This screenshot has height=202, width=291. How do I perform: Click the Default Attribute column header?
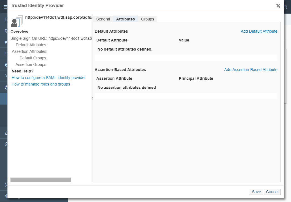[112, 40]
